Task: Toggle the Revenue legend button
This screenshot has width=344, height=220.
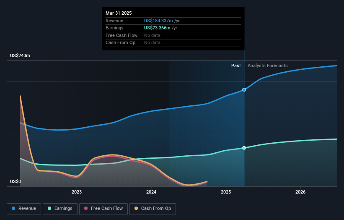Action: click(x=24, y=209)
